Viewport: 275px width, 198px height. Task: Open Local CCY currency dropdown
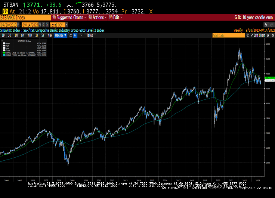tap(67, 25)
